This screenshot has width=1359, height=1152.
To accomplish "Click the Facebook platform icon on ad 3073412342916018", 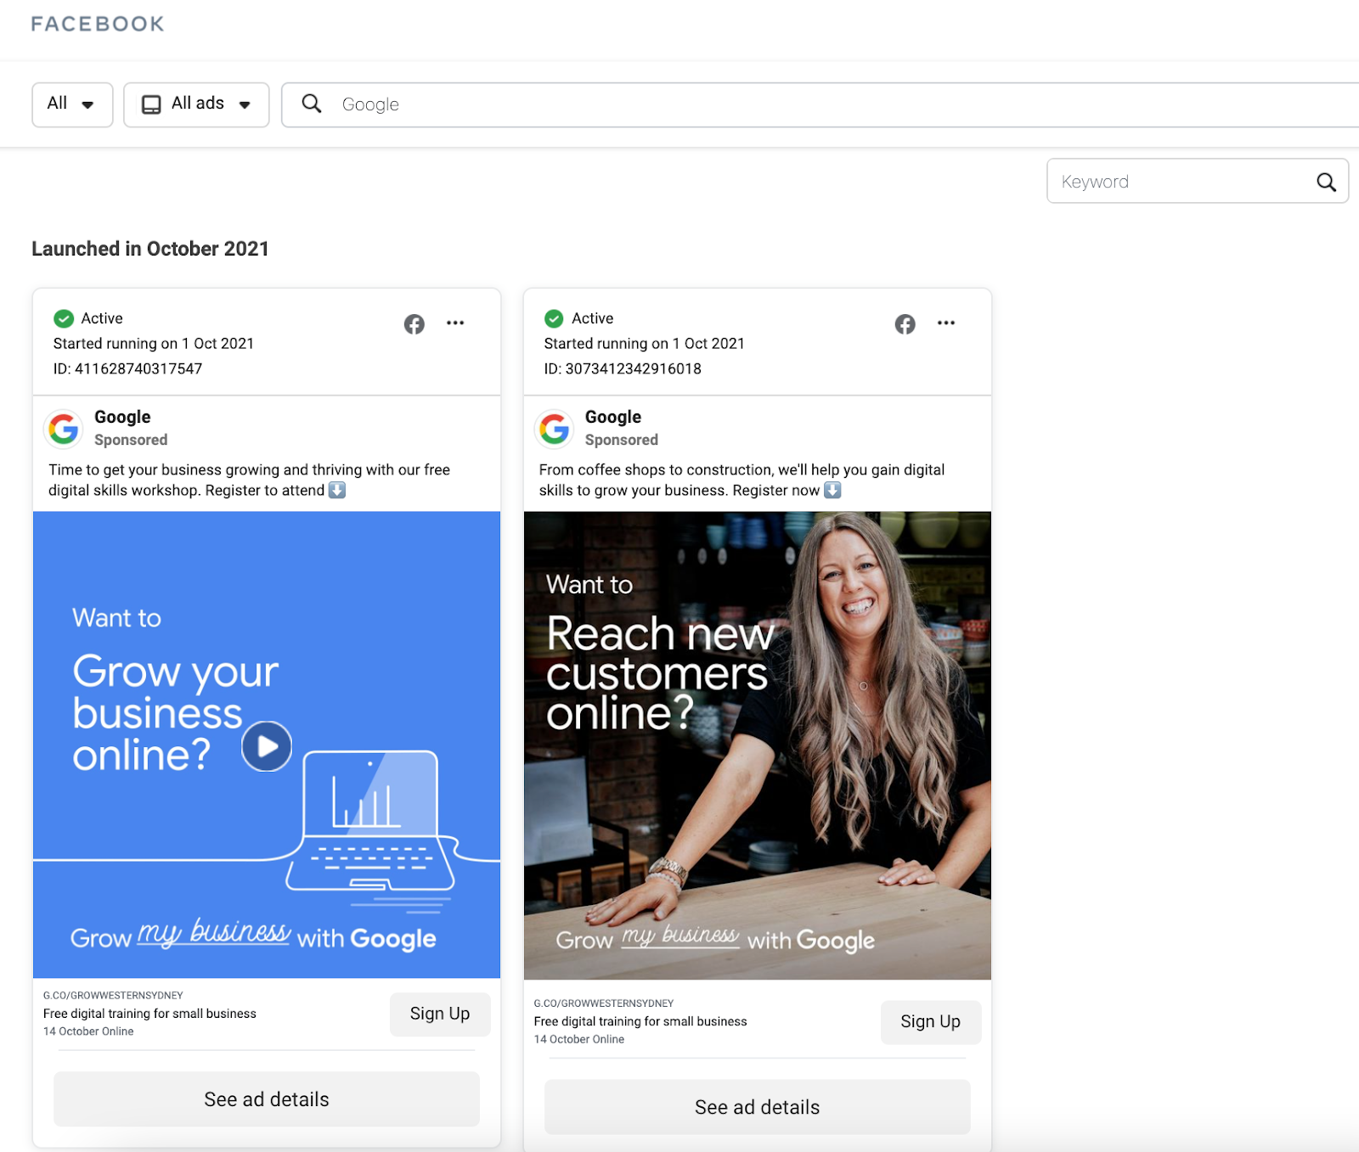I will (x=905, y=323).
